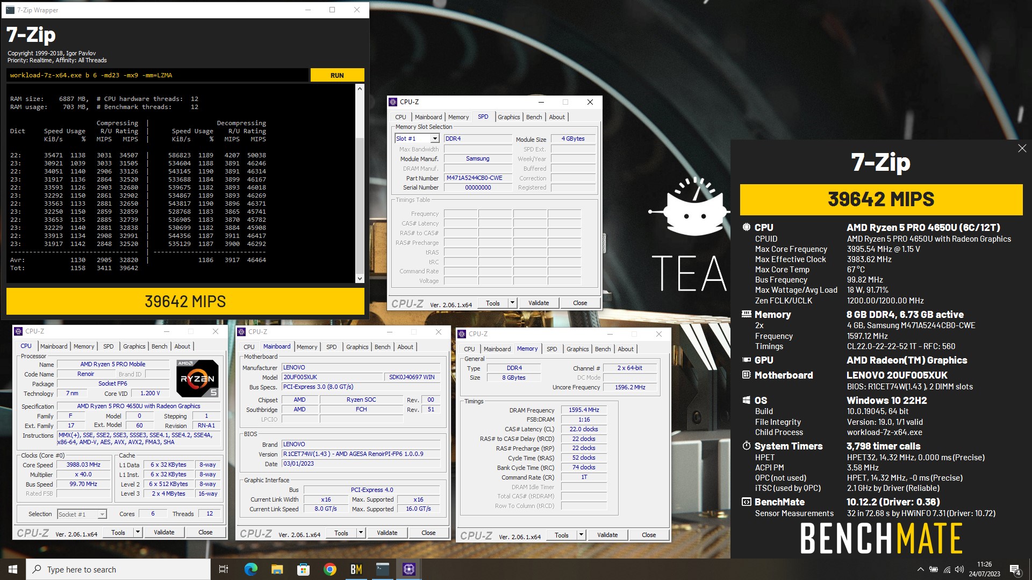The image size is (1032, 580).
Task: Click the taskbar search box
Action: (118, 569)
